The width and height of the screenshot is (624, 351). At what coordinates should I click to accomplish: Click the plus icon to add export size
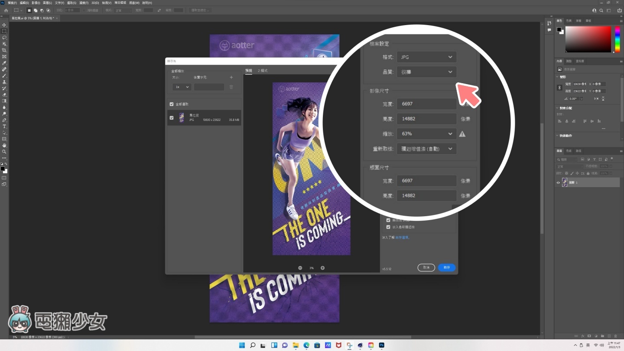click(x=231, y=78)
